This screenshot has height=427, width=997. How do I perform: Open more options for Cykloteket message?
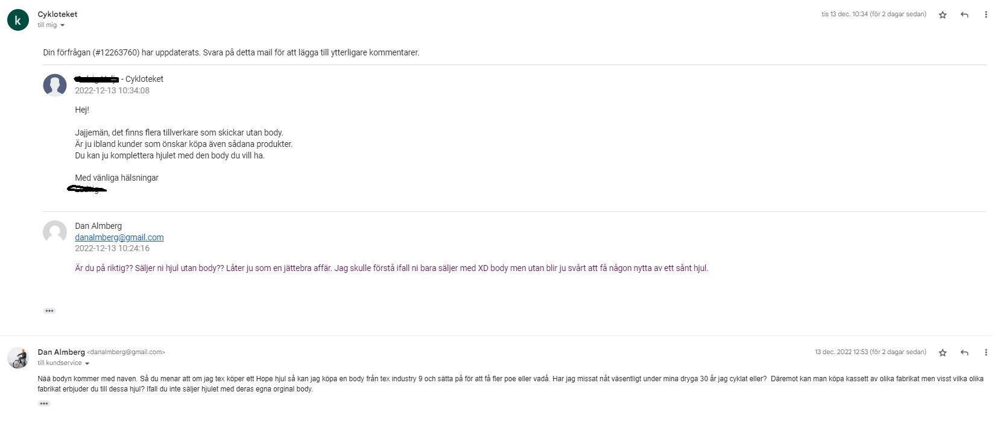pyautogui.click(x=986, y=15)
